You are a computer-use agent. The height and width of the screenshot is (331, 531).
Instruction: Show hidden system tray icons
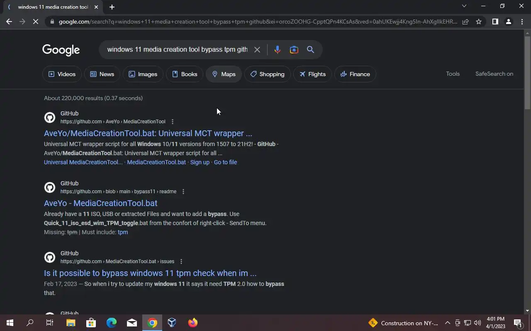448,323
